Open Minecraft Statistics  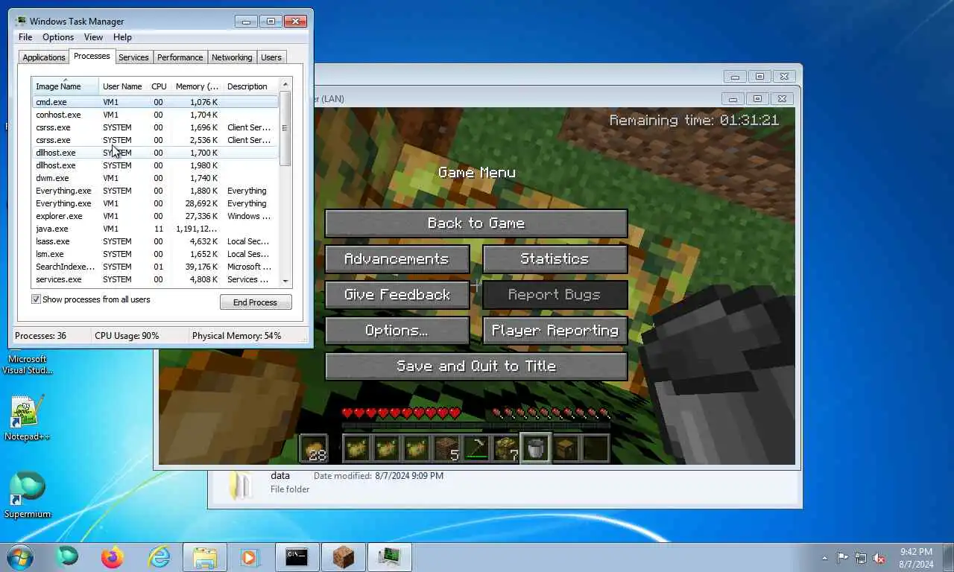[x=555, y=258]
